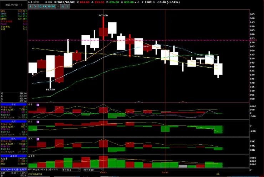This screenshot has width=264, height=177.
Task: Click the SMA60 legend row
Action: 14,19
